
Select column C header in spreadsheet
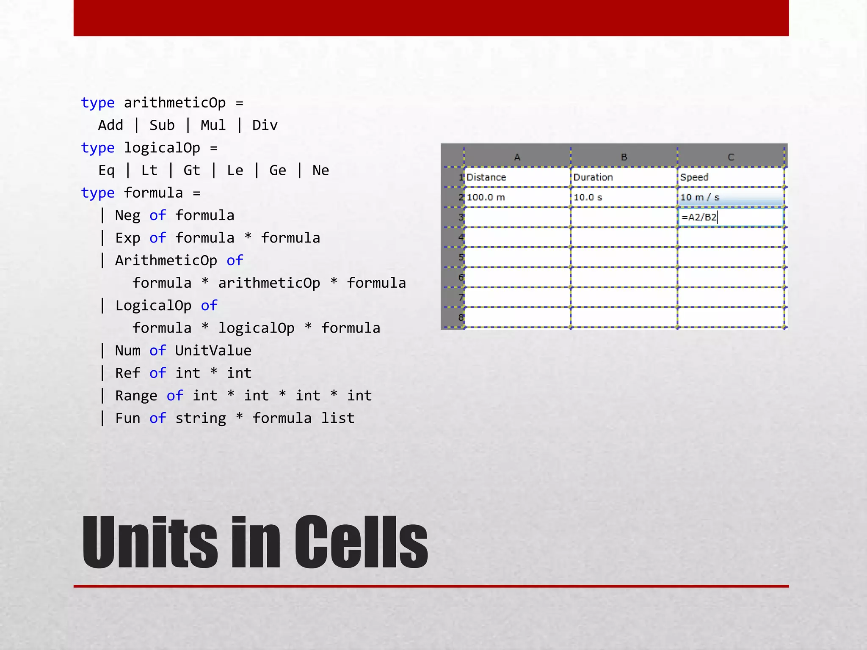(x=731, y=157)
